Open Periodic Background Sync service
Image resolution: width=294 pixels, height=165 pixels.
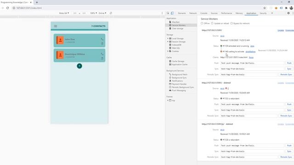(183, 87)
